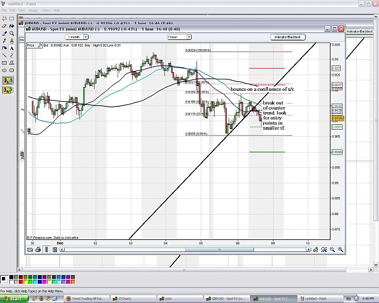Launch Chrome from the quick launch bar
The image size is (379, 303).
click(x=48, y=299)
